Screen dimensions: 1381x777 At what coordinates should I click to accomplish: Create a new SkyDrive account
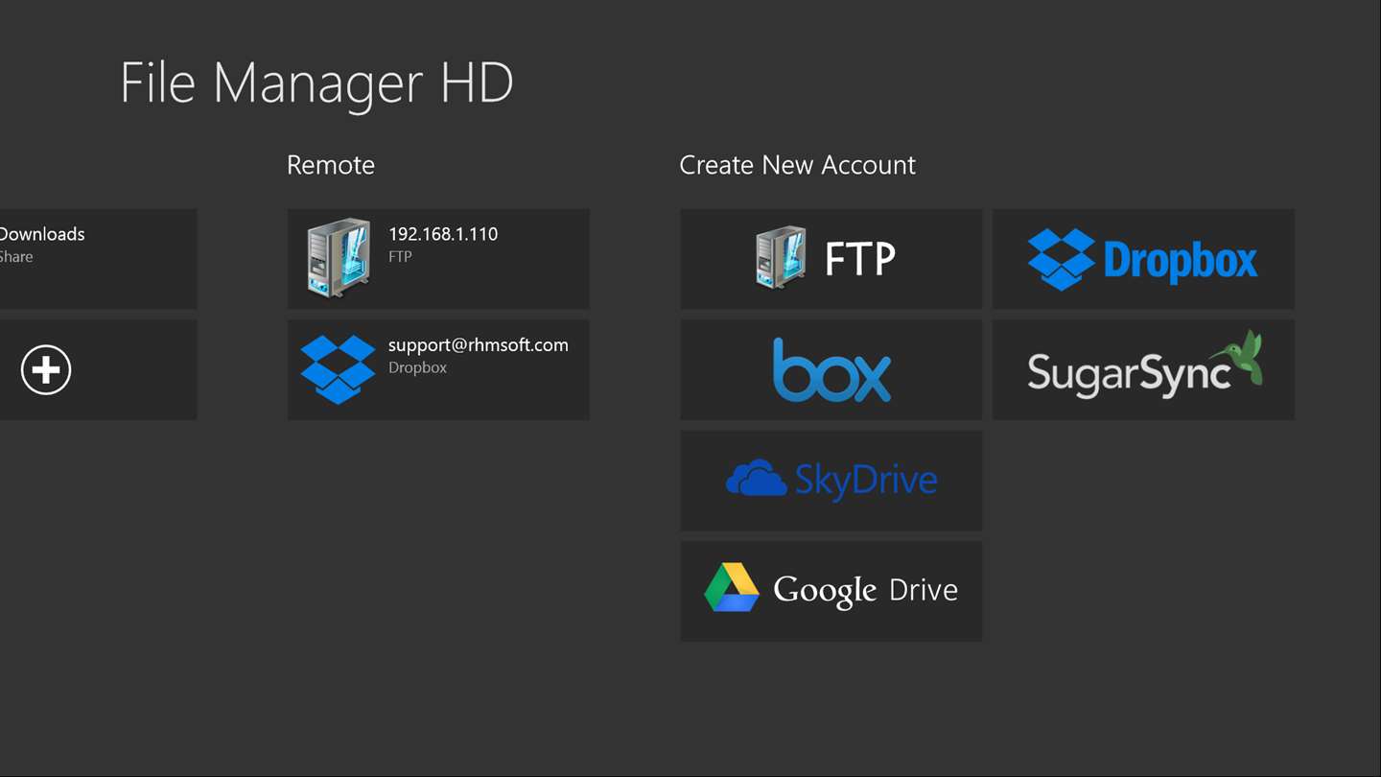pos(831,481)
